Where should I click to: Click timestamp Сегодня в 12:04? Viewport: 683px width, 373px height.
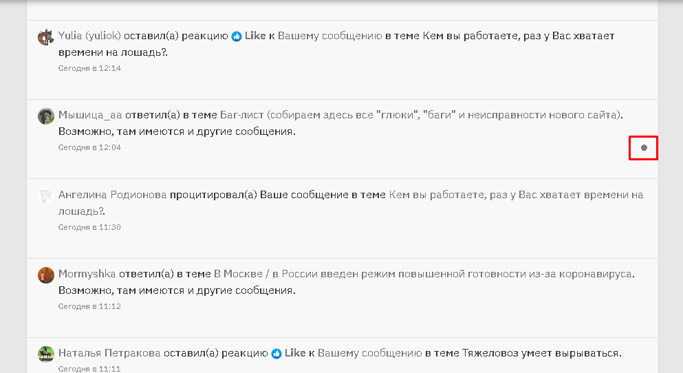point(89,148)
